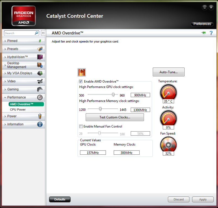Click the GPU clock slider handle
218x208 pixels.
(x=113, y=95)
